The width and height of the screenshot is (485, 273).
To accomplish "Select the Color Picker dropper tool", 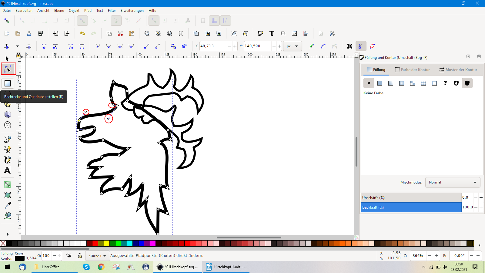I will click(x=8, y=205).
